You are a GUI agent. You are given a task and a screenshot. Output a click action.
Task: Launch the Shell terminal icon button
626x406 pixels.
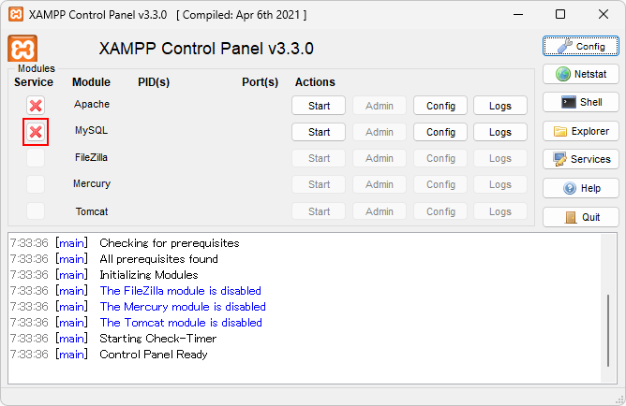pos(580,102)
